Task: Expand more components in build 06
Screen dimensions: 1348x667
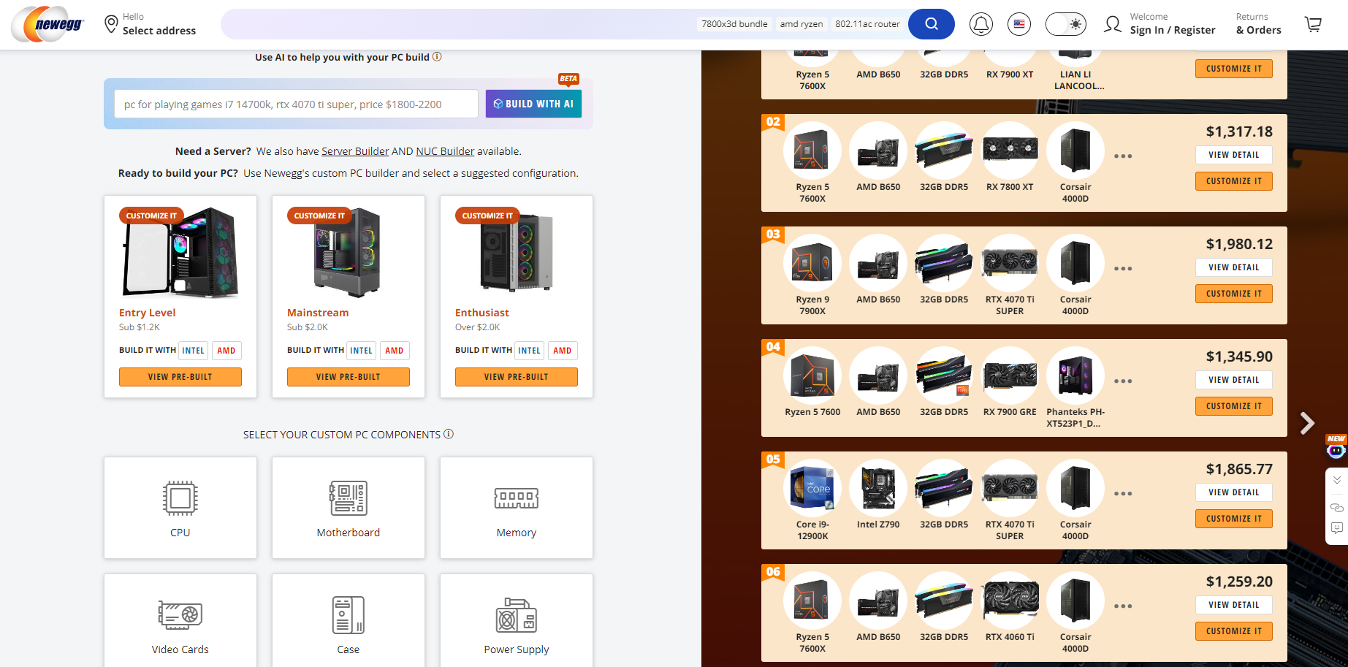Action: [x=1123, y=606]
